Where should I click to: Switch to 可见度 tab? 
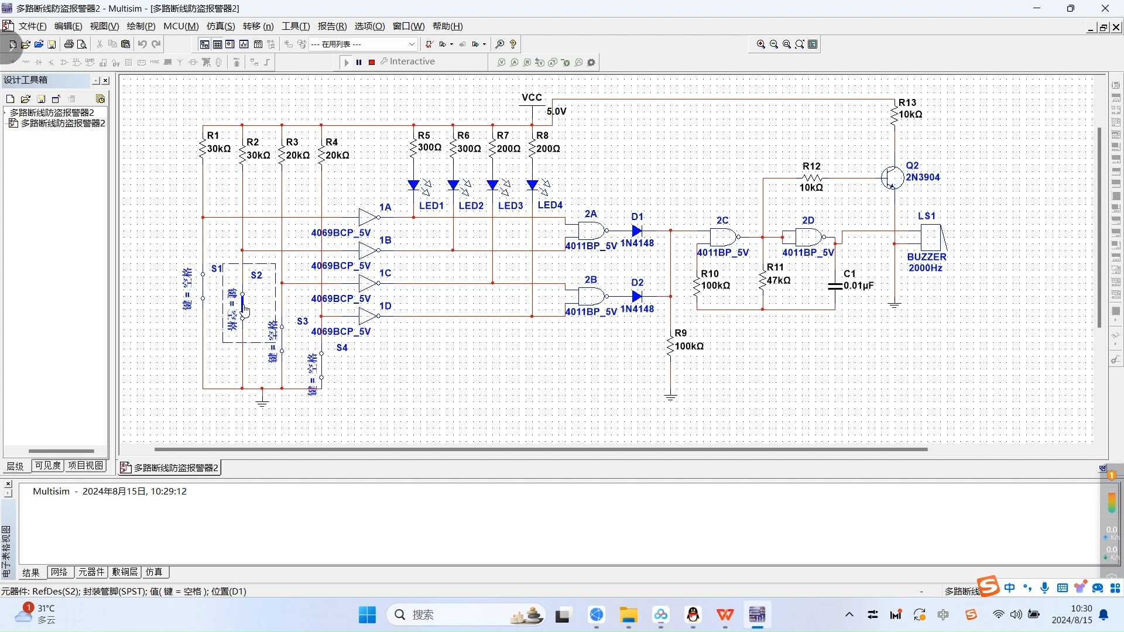[x=47, y=465]
